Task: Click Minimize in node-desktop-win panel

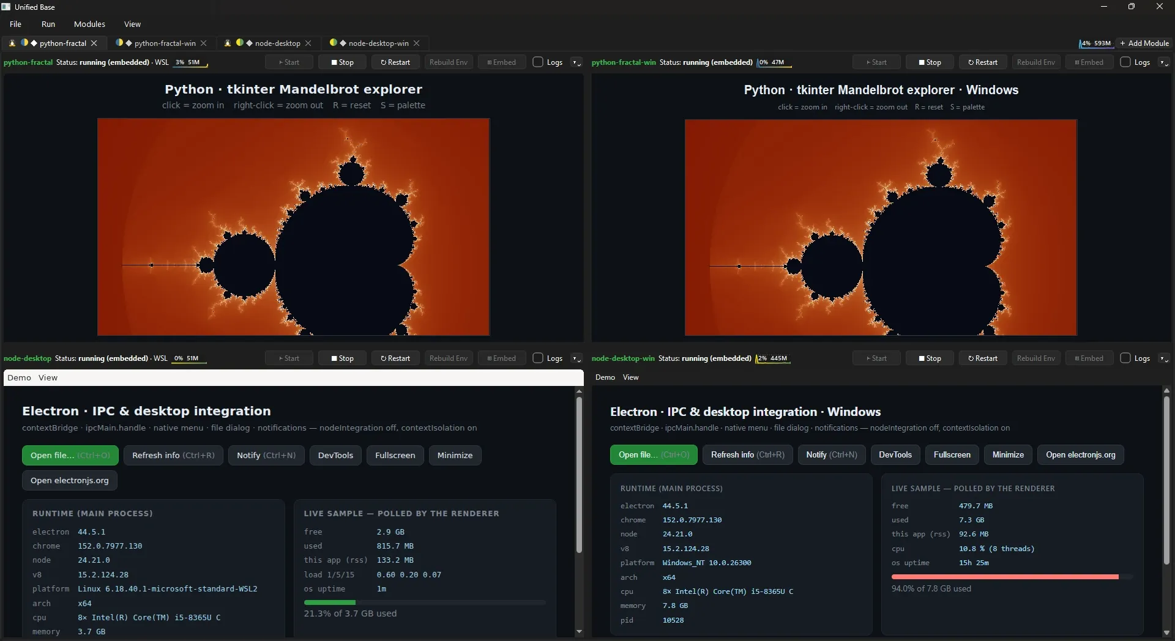Action: 1008,455
